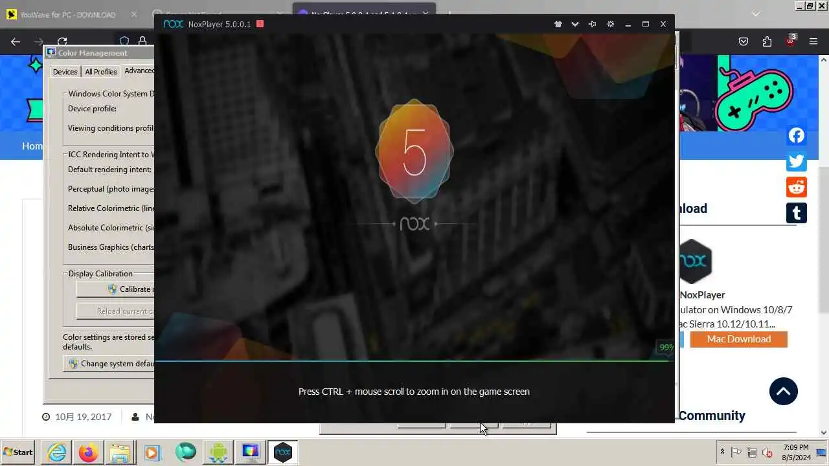
Task: Click NoxPlayer hexagon logo on webpage
Action: pos(695,261)
